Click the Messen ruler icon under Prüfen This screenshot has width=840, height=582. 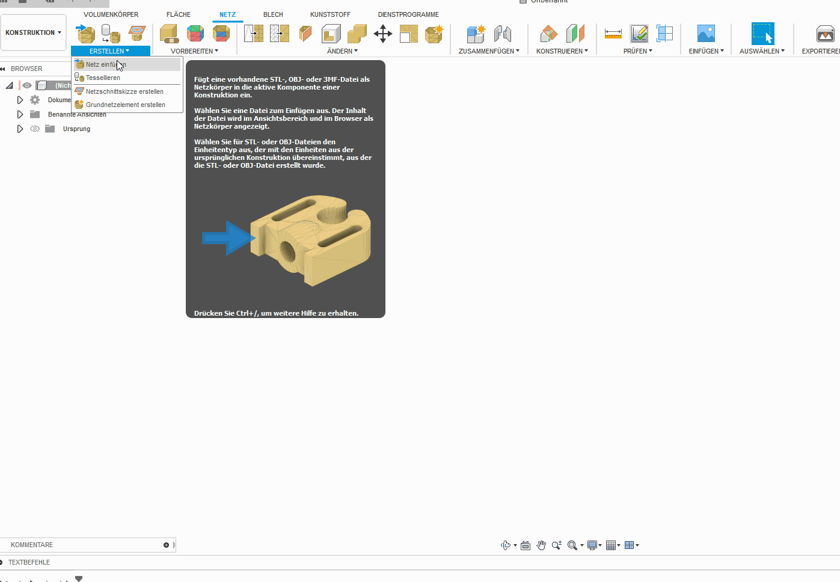(x=613, y=34)
